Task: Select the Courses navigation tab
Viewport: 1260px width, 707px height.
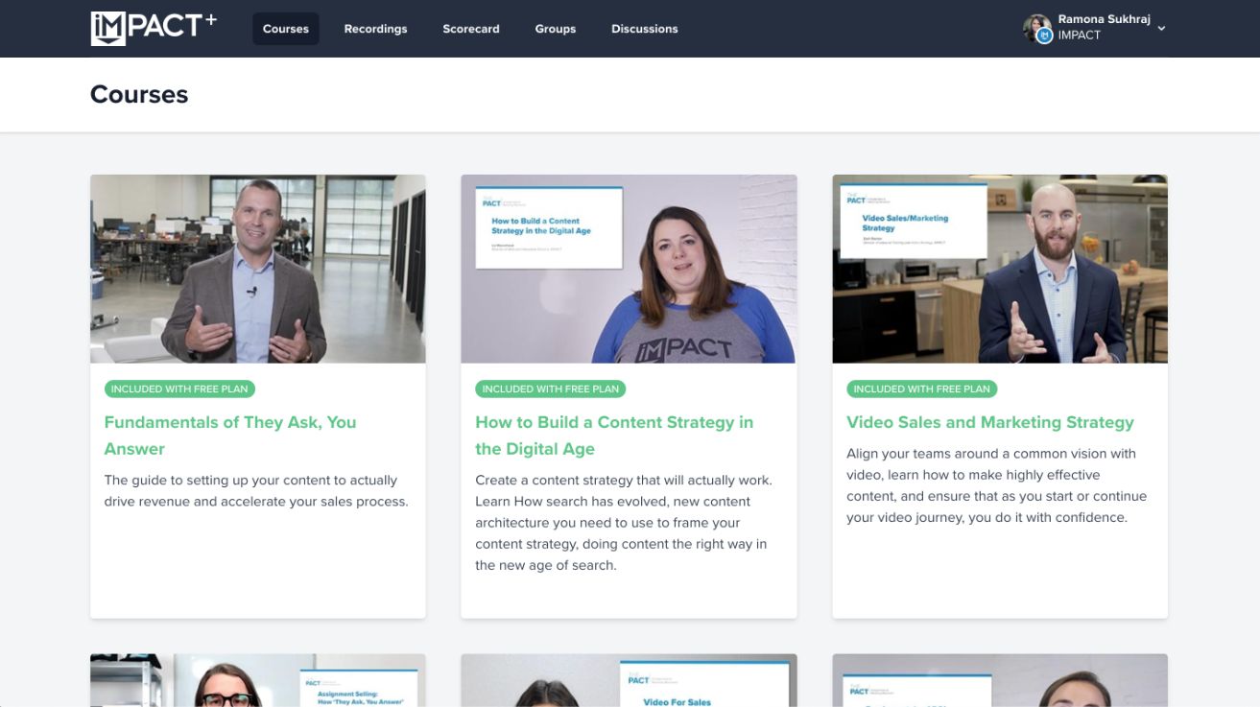Action: pyautogui.click(x=285, y=28)
